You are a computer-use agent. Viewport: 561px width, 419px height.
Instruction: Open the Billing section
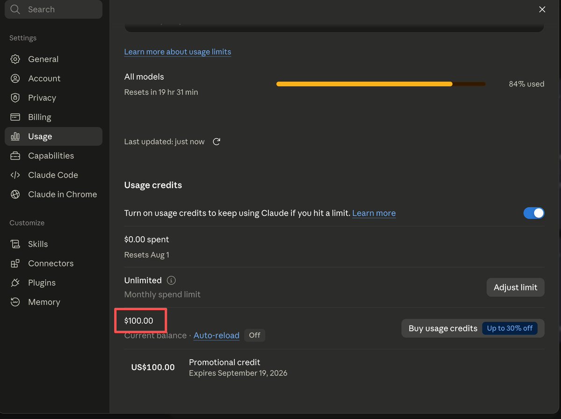click(x=53, y=117)
